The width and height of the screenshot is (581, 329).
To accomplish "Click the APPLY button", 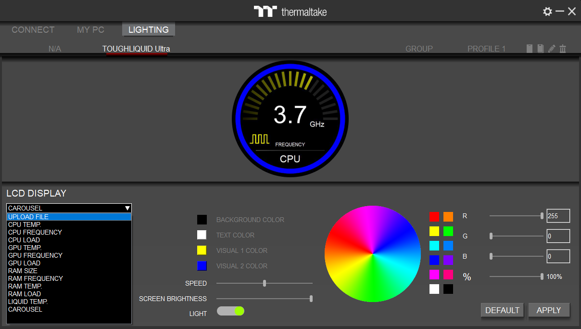I will [549, 310].
